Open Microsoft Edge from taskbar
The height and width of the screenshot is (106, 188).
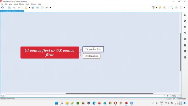click(x=94, y=103)
